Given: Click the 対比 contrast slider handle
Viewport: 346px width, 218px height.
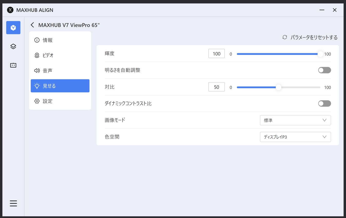Looking at the screenshot, I should click(278, 87).
